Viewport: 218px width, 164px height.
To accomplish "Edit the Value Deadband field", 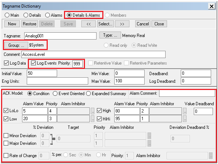I will (x=203, y=111).
